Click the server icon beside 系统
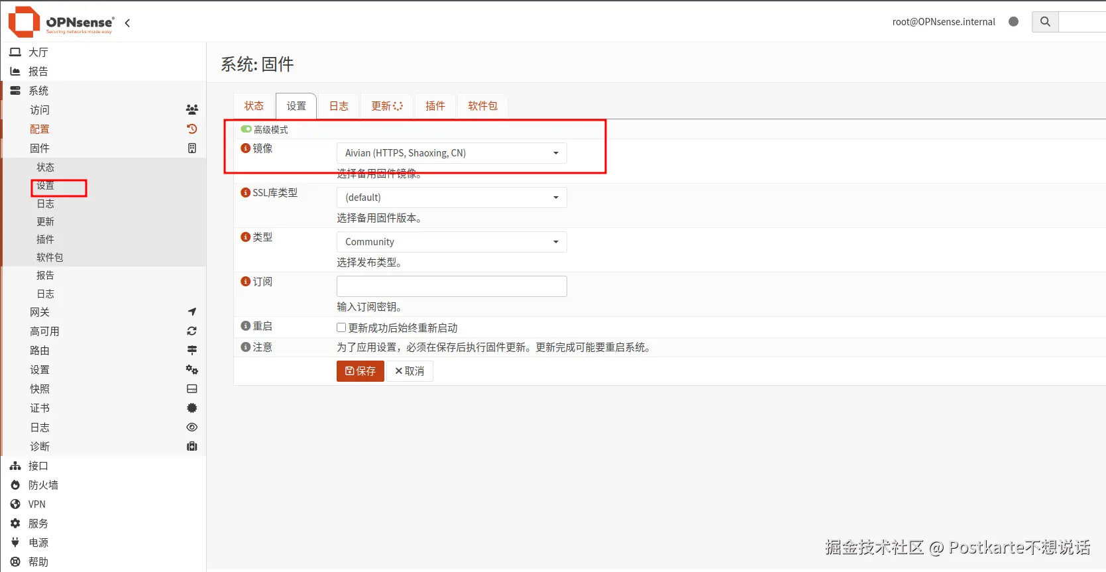 click(15, 90)
